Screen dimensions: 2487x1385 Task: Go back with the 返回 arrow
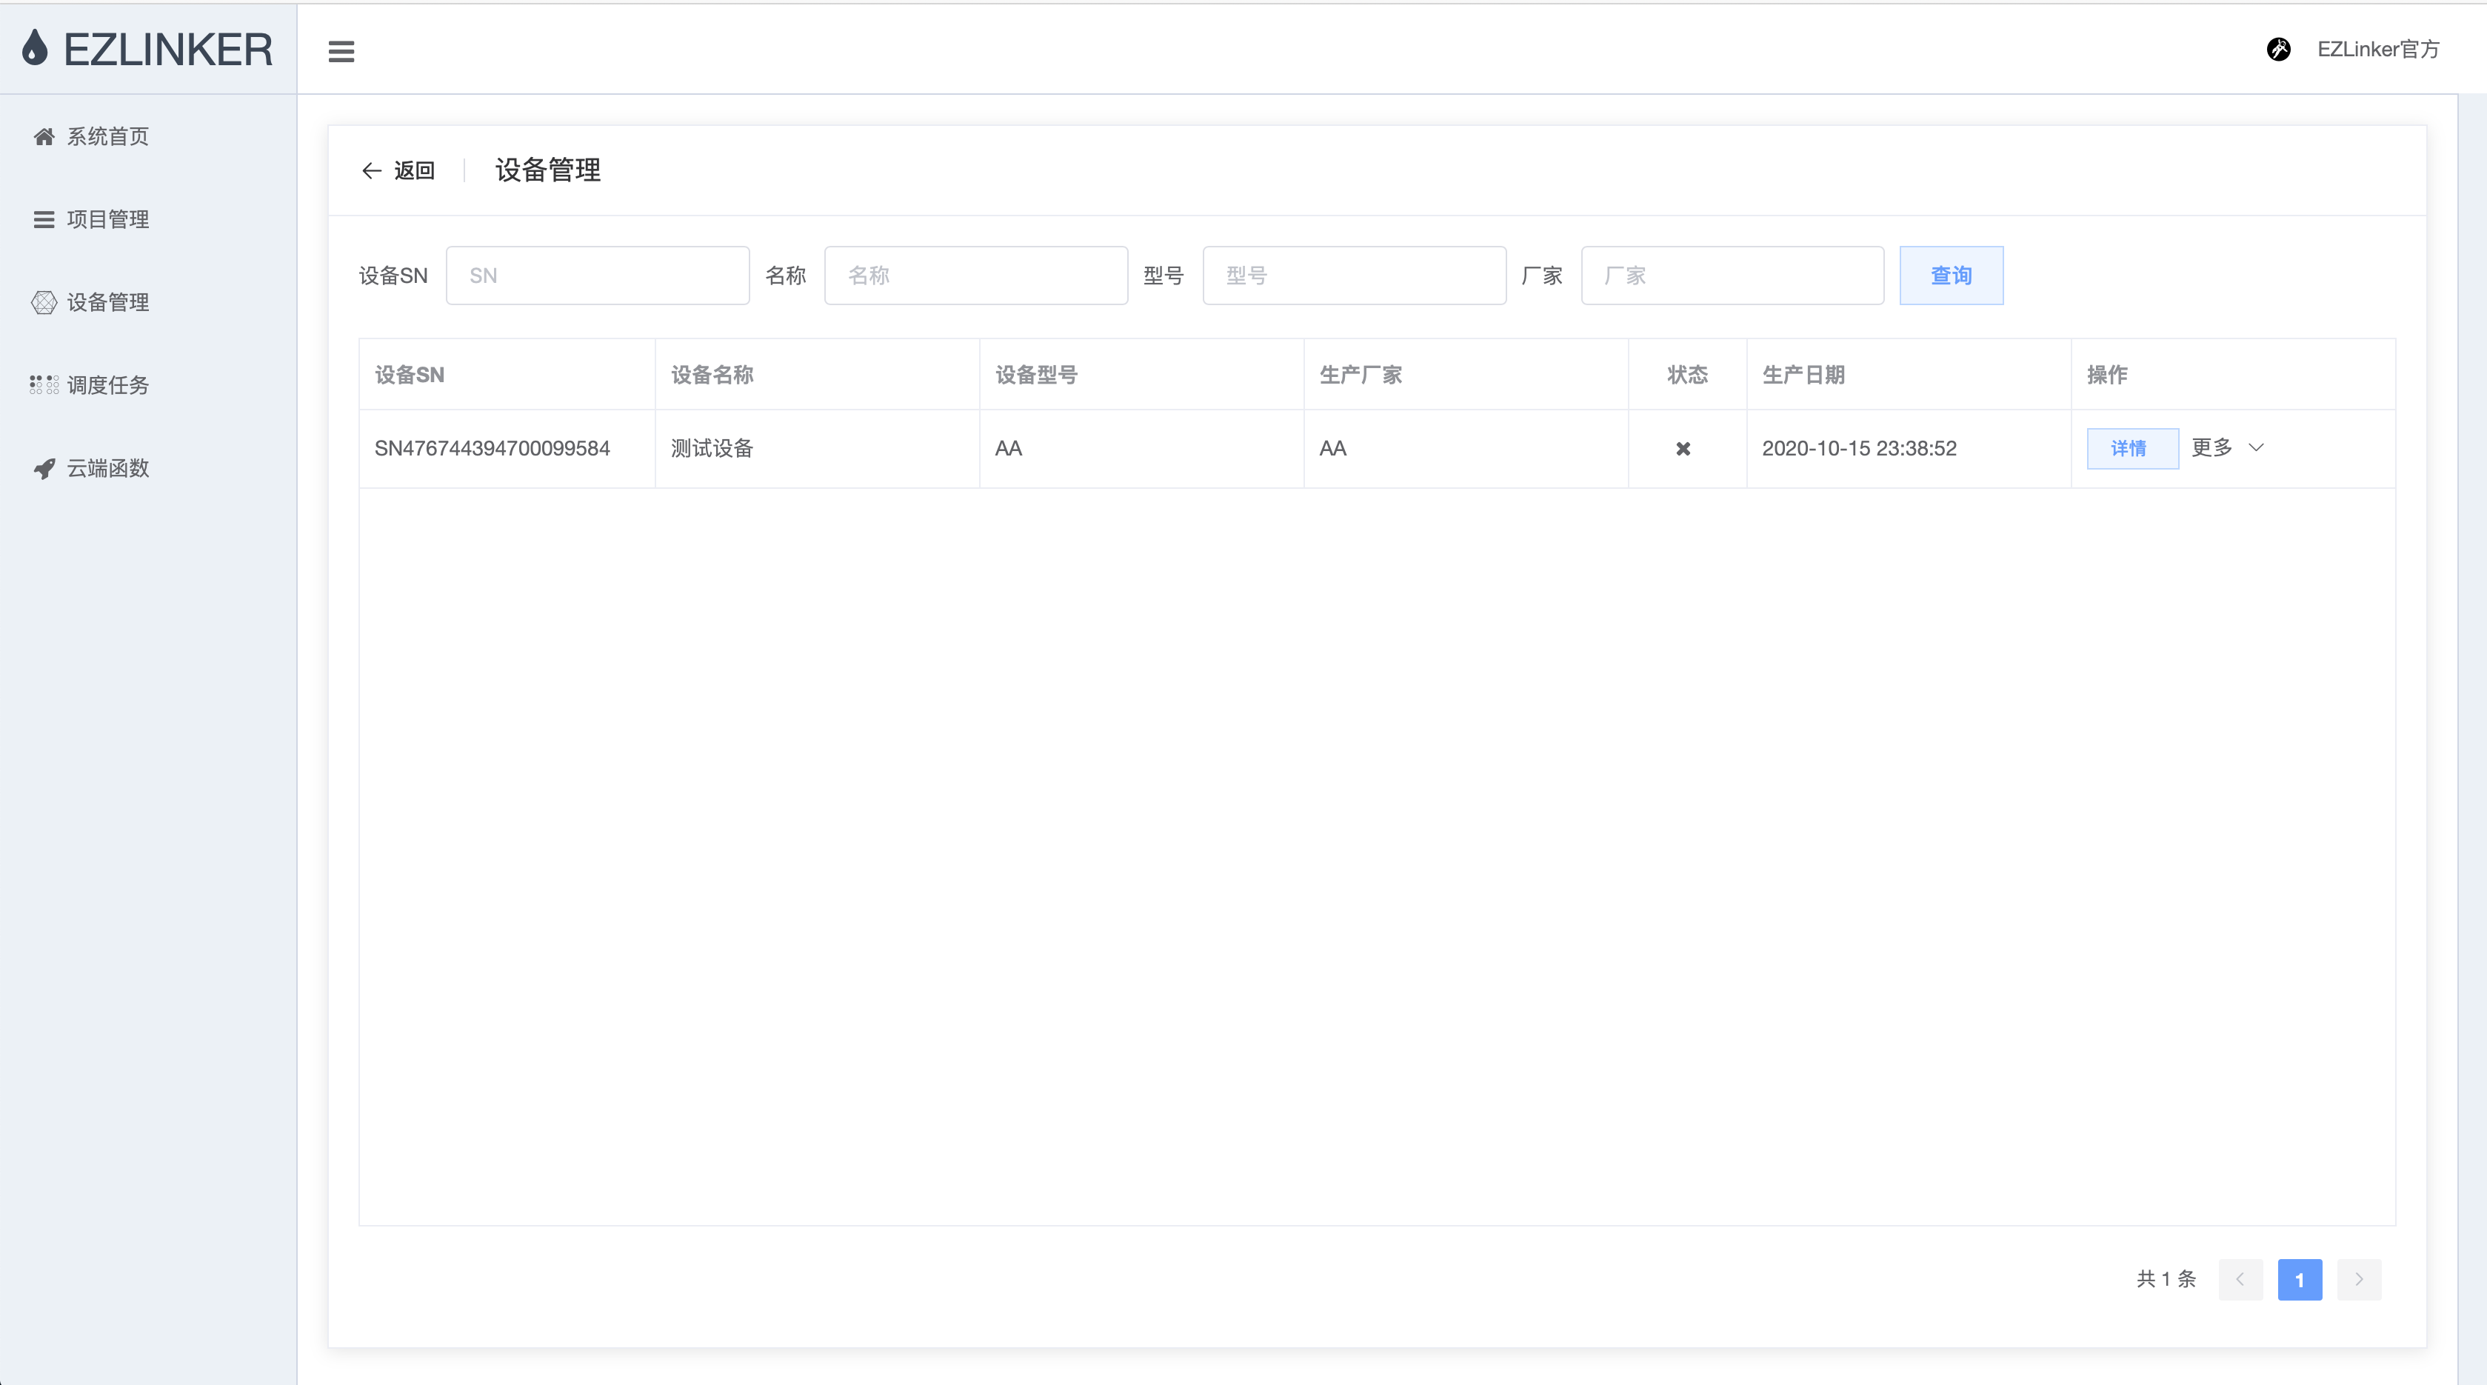[x=397, y=171]
